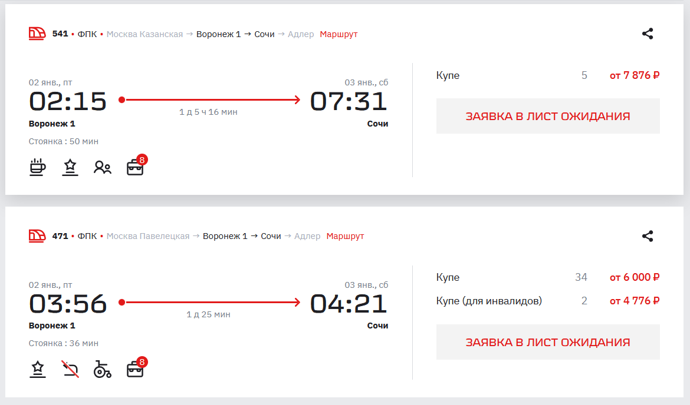The image size is (690, 405).
Task: Click the luggage icon on train 541
Action: (135, 168)
